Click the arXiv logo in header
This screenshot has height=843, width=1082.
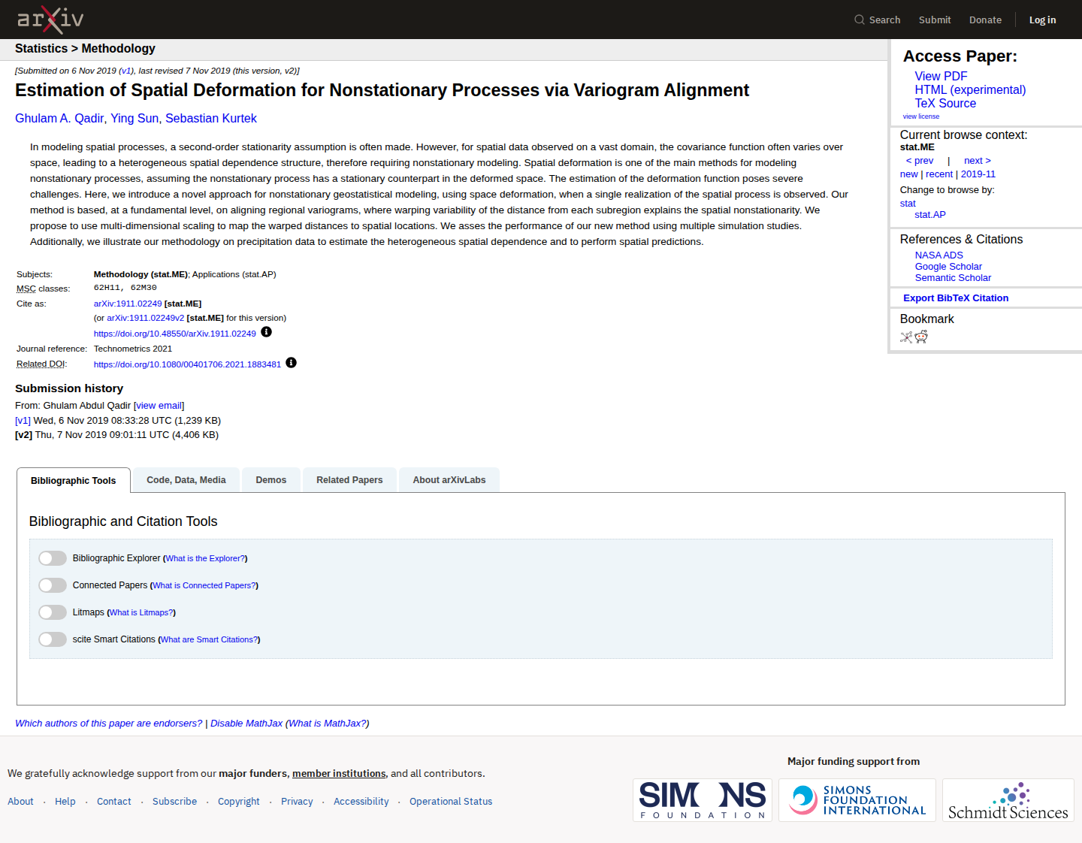(50, 20)
